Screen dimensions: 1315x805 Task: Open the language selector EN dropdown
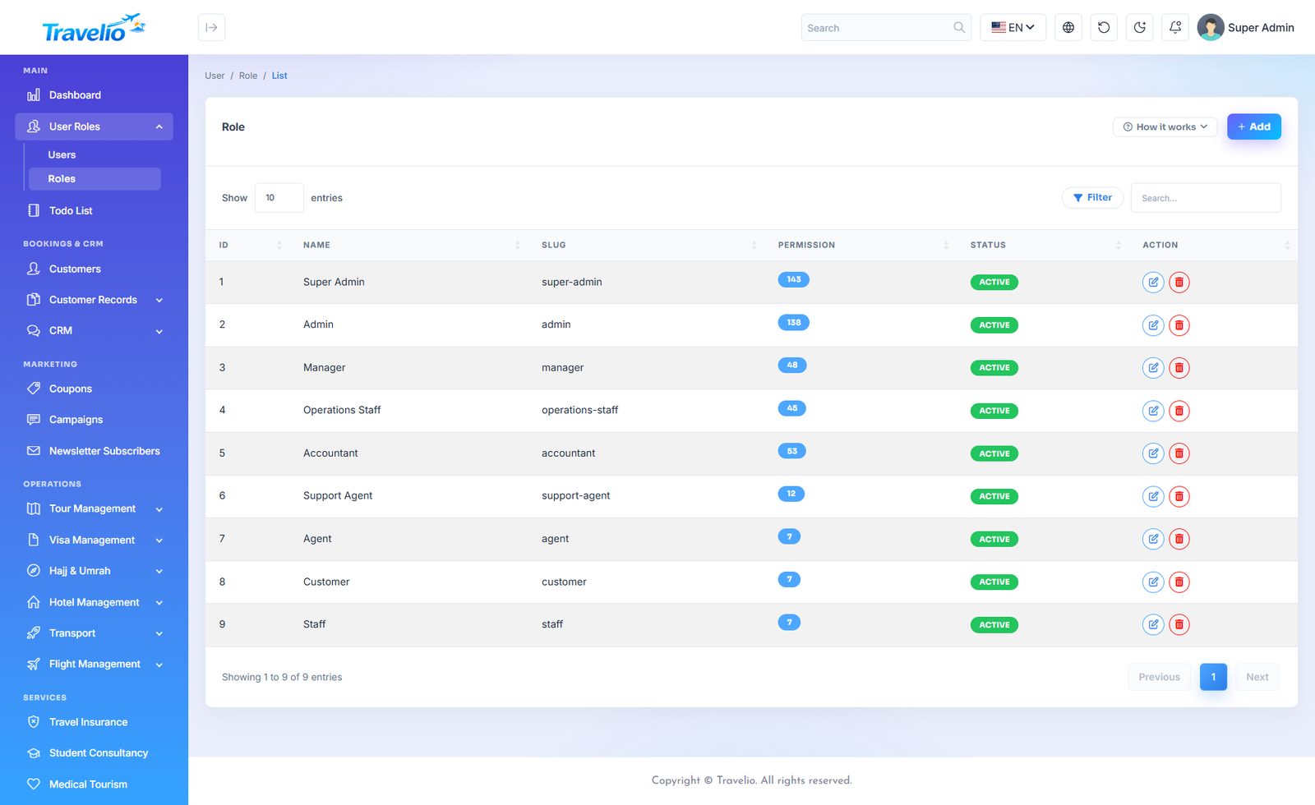[x=1013, y=27]
